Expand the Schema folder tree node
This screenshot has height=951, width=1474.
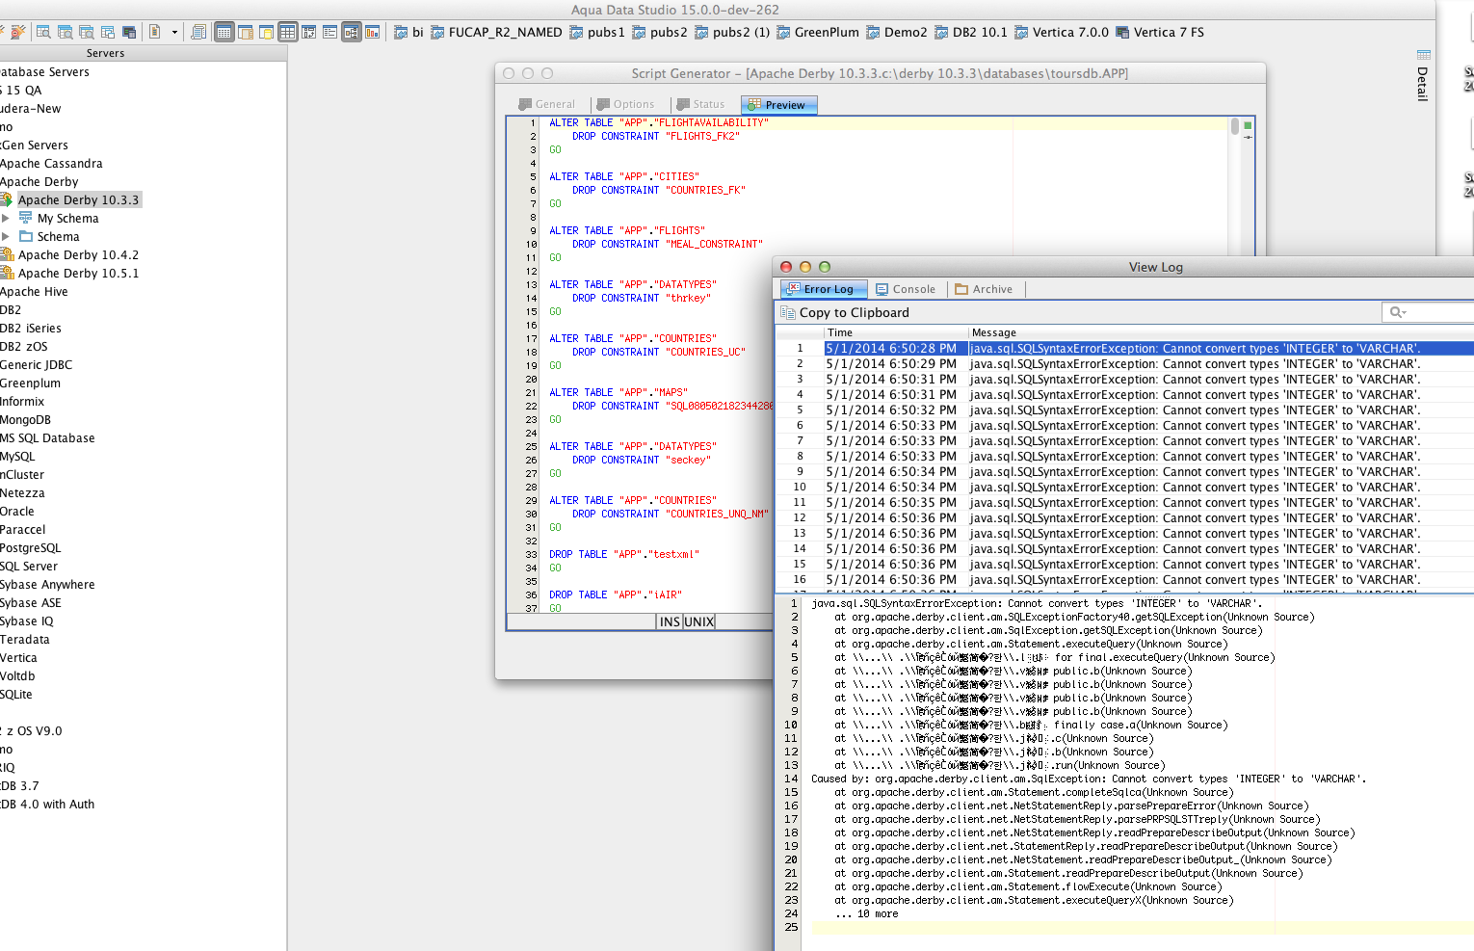click(x=6, y=237)
